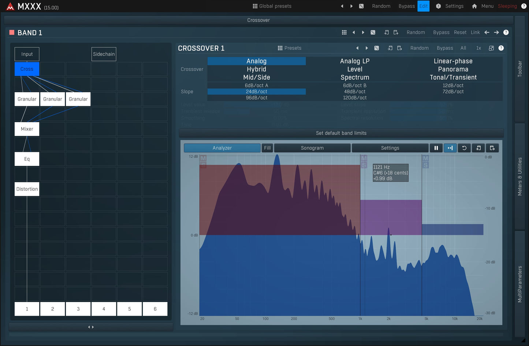Click the right arrow in Band 1 header
The image size is (529, 346).
pyautogui.click(x=496, y=33)
